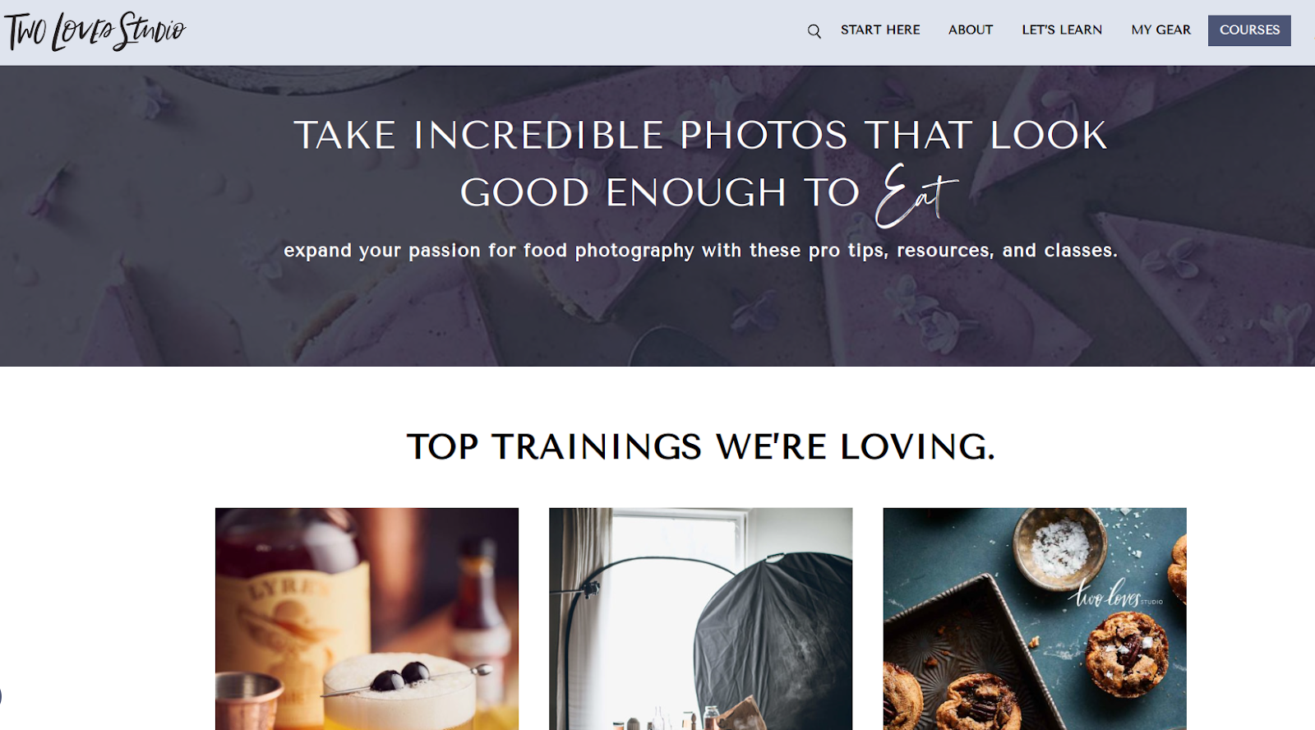Click the Two Loves Studio logo
The width and height of the screenshot is (1315, 730).
(x=95, y=31)
